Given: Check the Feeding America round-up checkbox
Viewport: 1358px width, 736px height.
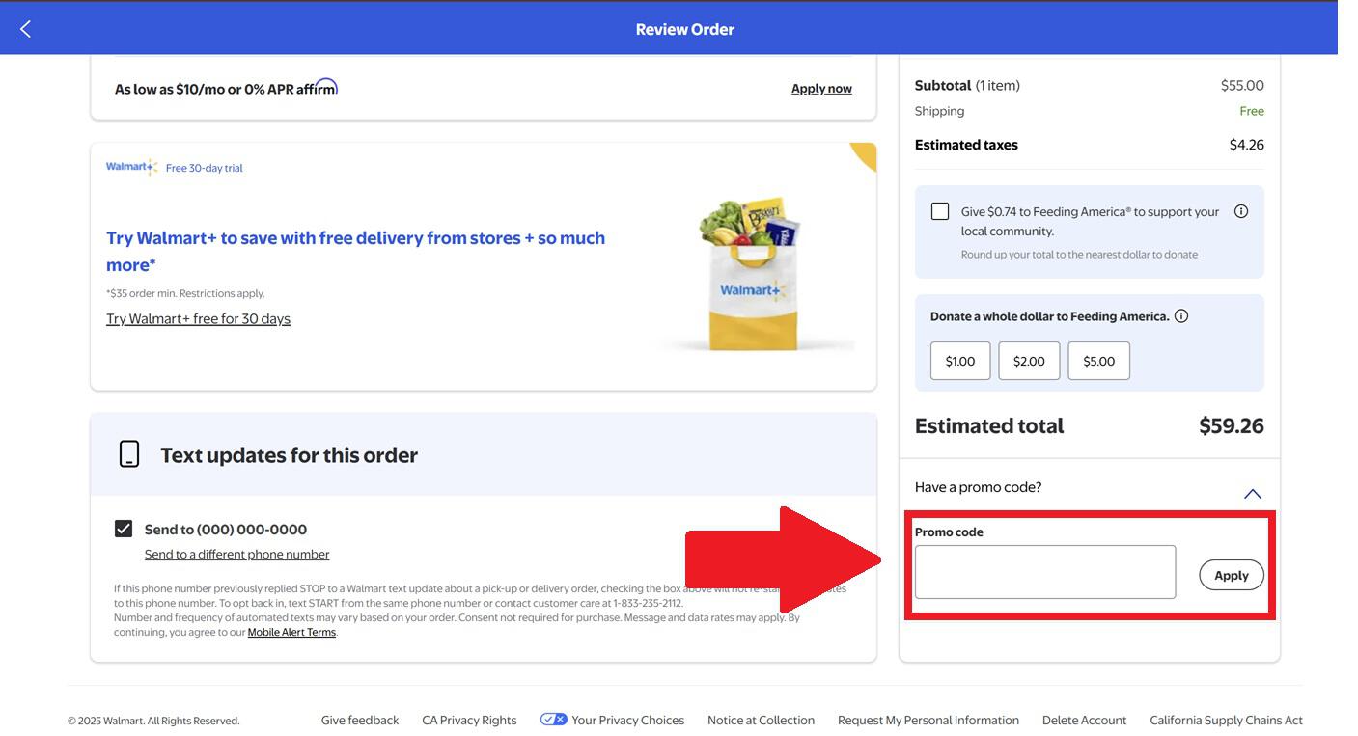Looking at the screenshot, I should coord(940,211).
